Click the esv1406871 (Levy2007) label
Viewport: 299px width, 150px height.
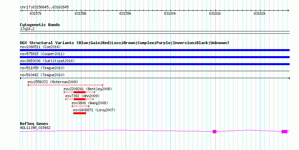click(94, 110)
